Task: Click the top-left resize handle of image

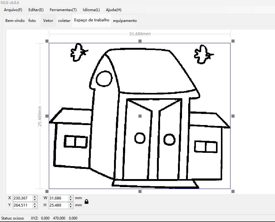Action: 47,41
